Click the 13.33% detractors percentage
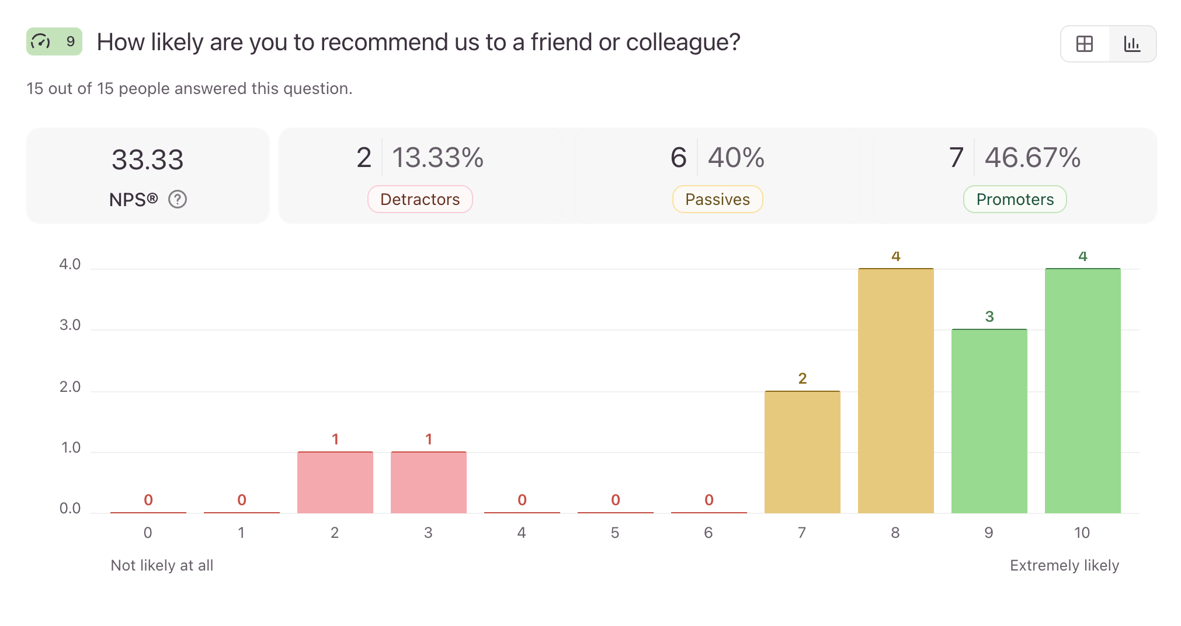1181x626 pixels. [437, 158]
